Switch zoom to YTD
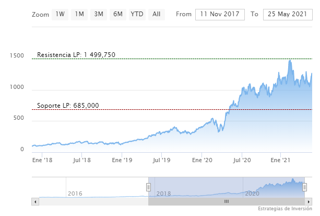320x216 pixels. click(x=137, y=14)
